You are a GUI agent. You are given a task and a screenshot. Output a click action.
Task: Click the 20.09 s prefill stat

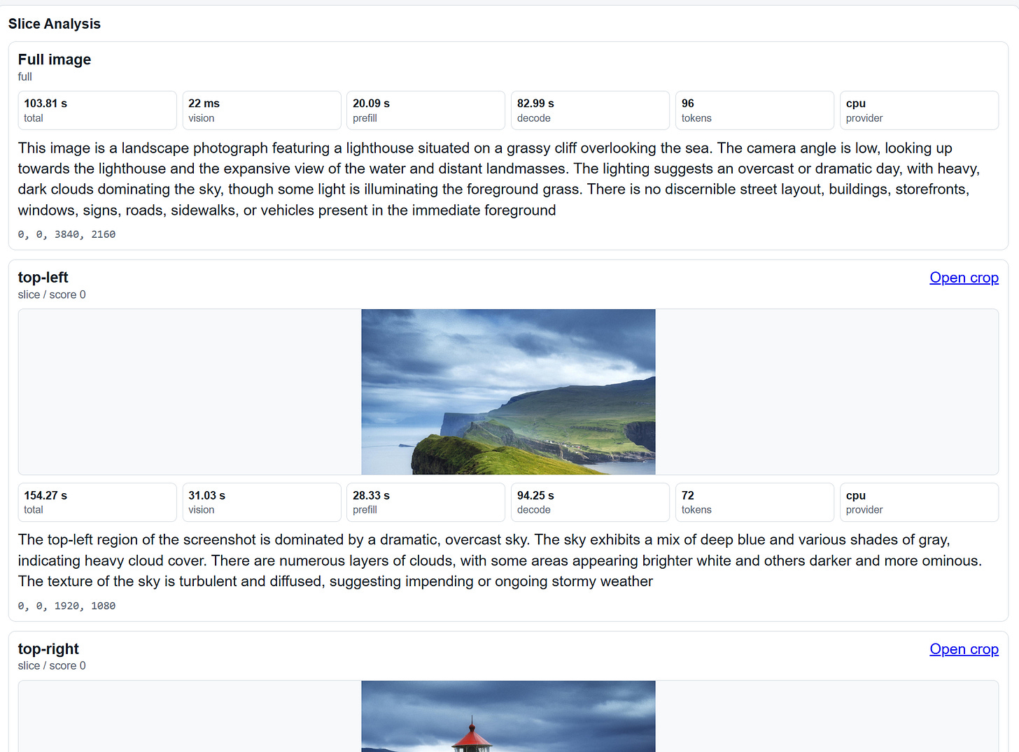tap(426, 111)
